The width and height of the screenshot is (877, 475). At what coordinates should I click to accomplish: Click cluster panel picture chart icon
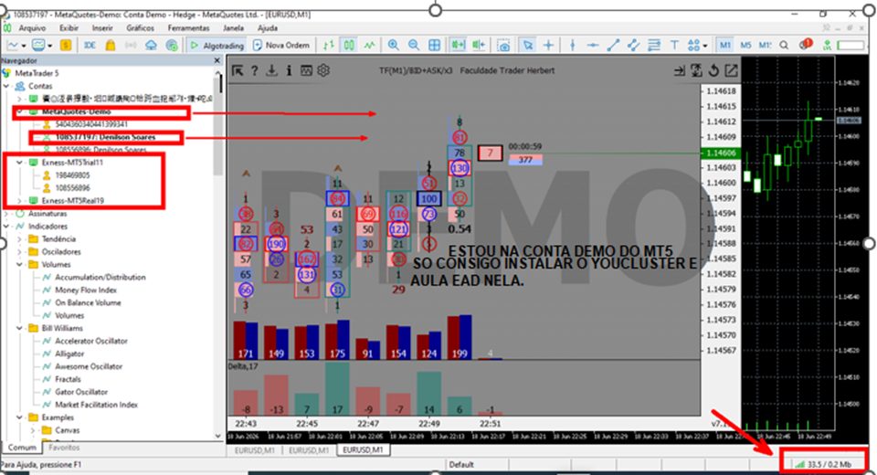click(306, 70)
